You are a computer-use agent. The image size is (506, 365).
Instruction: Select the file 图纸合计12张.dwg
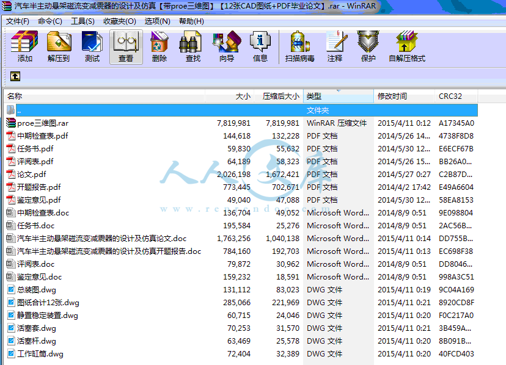tap(48, 303)
